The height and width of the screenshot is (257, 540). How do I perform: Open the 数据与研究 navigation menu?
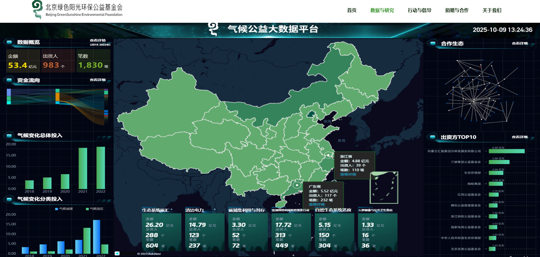pyautogui.click(x=382, y=11)
